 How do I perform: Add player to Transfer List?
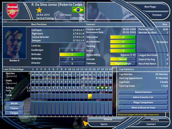point(143,97)
